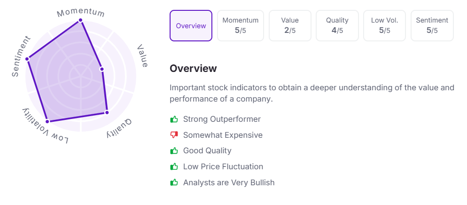
Task: Click the Momentum axis label on the radar
Action: point(81,12)
